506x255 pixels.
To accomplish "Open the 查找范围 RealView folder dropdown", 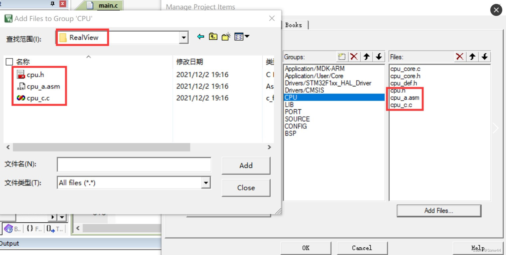I will [184, 38].
